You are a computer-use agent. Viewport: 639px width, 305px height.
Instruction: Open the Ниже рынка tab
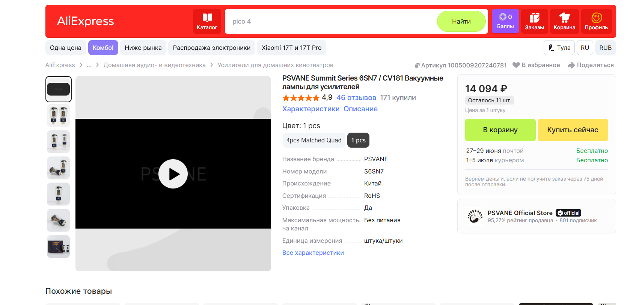(x=143, y=48)
